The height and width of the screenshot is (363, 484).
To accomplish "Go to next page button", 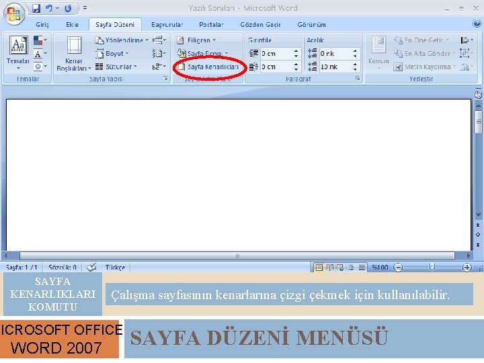I will click(478, 245).
